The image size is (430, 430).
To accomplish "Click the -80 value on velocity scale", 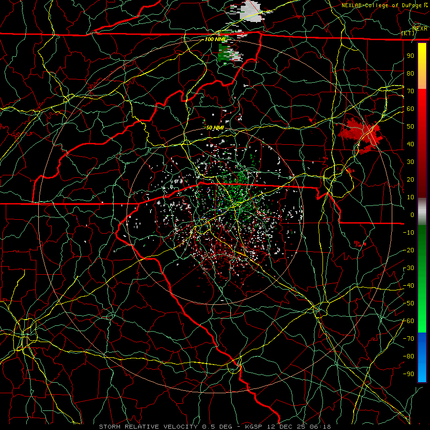I will pyautogui.click(x=408, y=356).
